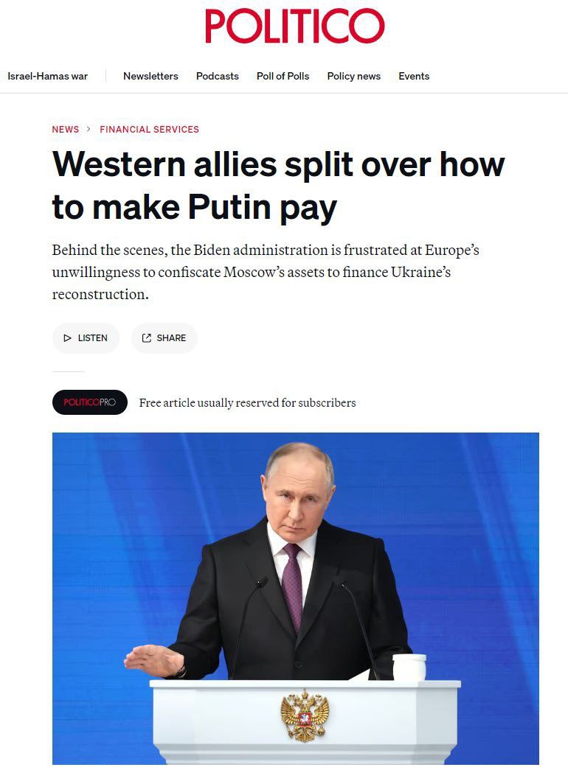Image resolution: width=568 pixels, height=770 pixels.
Task: Click the POLITICO logo at the top
Action: (294, 26)
